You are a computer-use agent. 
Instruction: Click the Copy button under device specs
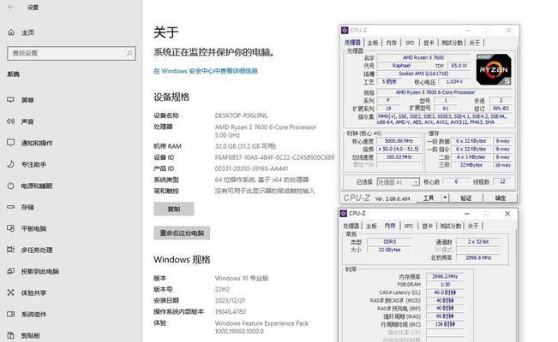[174, 209]
